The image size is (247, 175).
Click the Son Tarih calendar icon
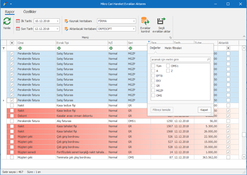click(x=18, y=29)
